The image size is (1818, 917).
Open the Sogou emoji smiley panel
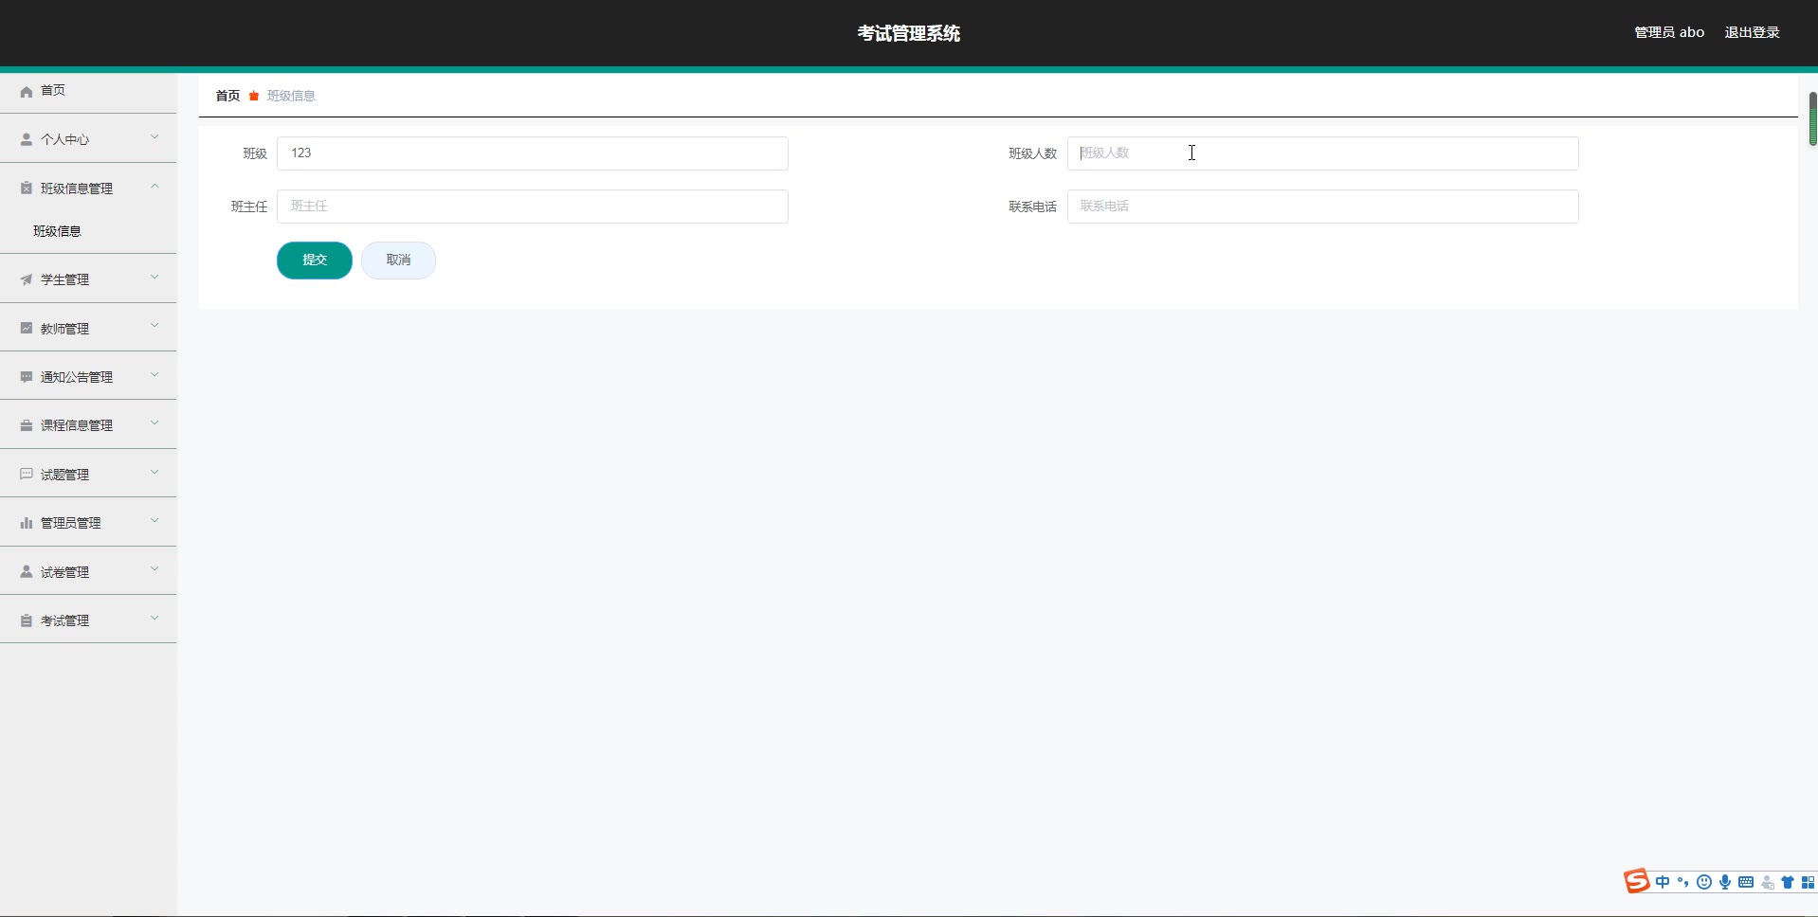coord(1704,882)
